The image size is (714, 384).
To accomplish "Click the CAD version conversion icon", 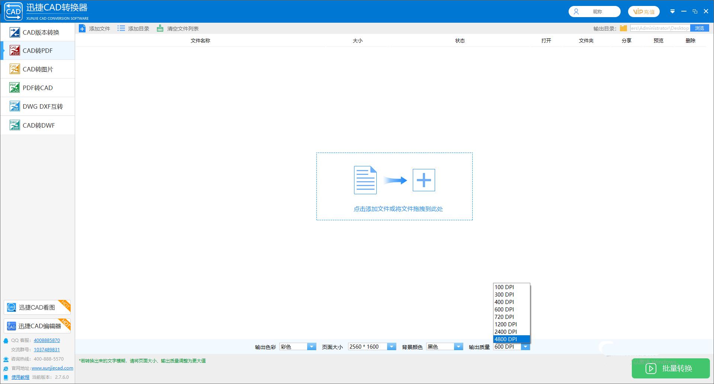I will (x=15, y=32).
